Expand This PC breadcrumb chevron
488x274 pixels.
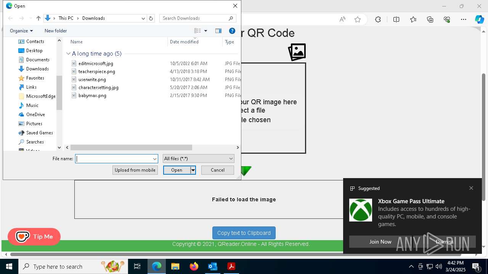(x=77, y=18)
